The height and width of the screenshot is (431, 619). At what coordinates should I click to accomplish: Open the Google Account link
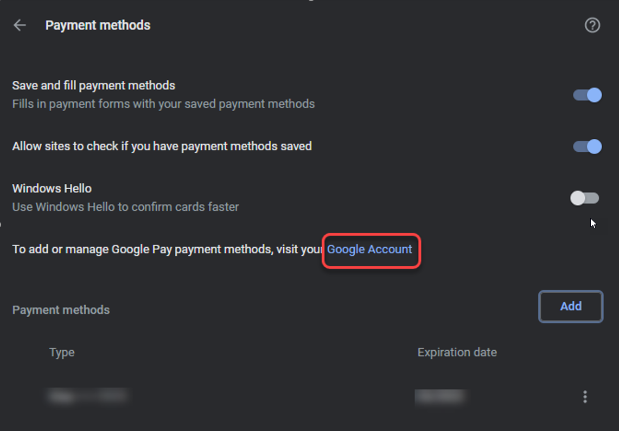pyautogui.click(x=369, y=249)
